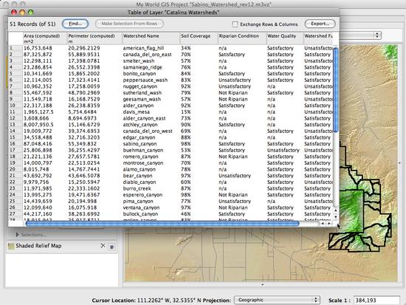Remove the Shaded Relief Map layer X

pyautogui.click(x=103, y=246)
